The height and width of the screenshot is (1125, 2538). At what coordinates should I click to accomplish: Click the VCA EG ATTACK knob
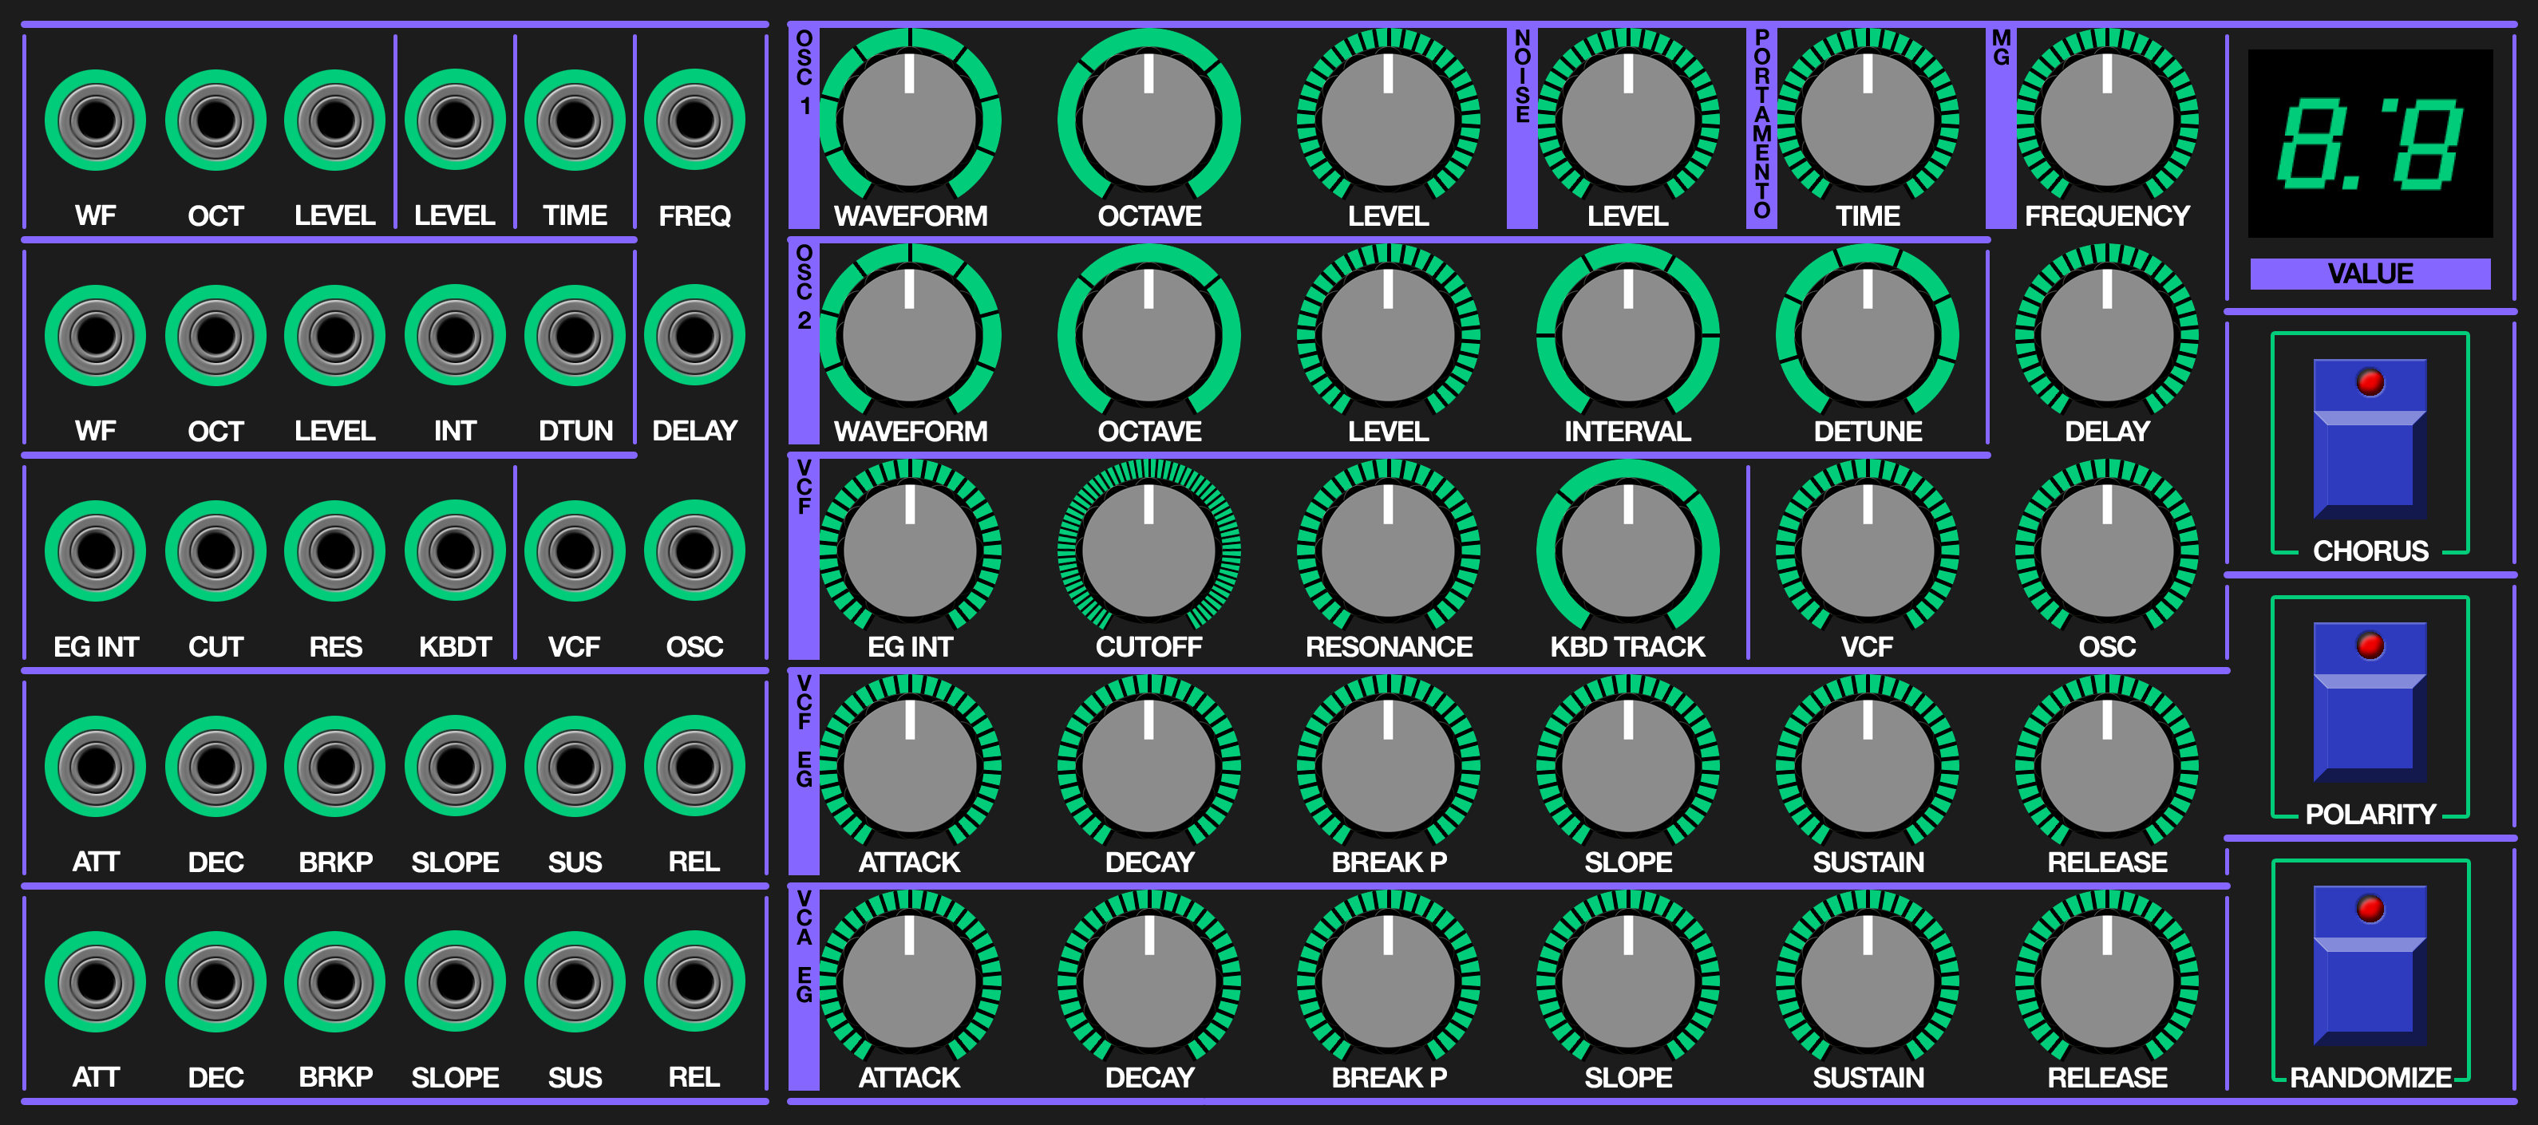coord(909,982)
